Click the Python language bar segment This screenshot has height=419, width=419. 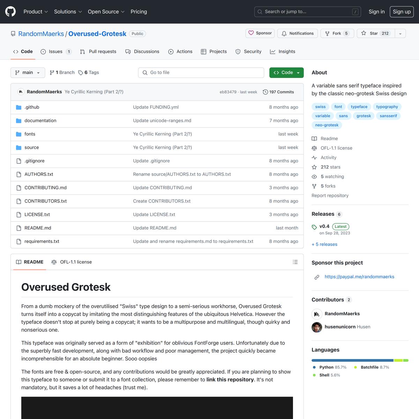352,360
